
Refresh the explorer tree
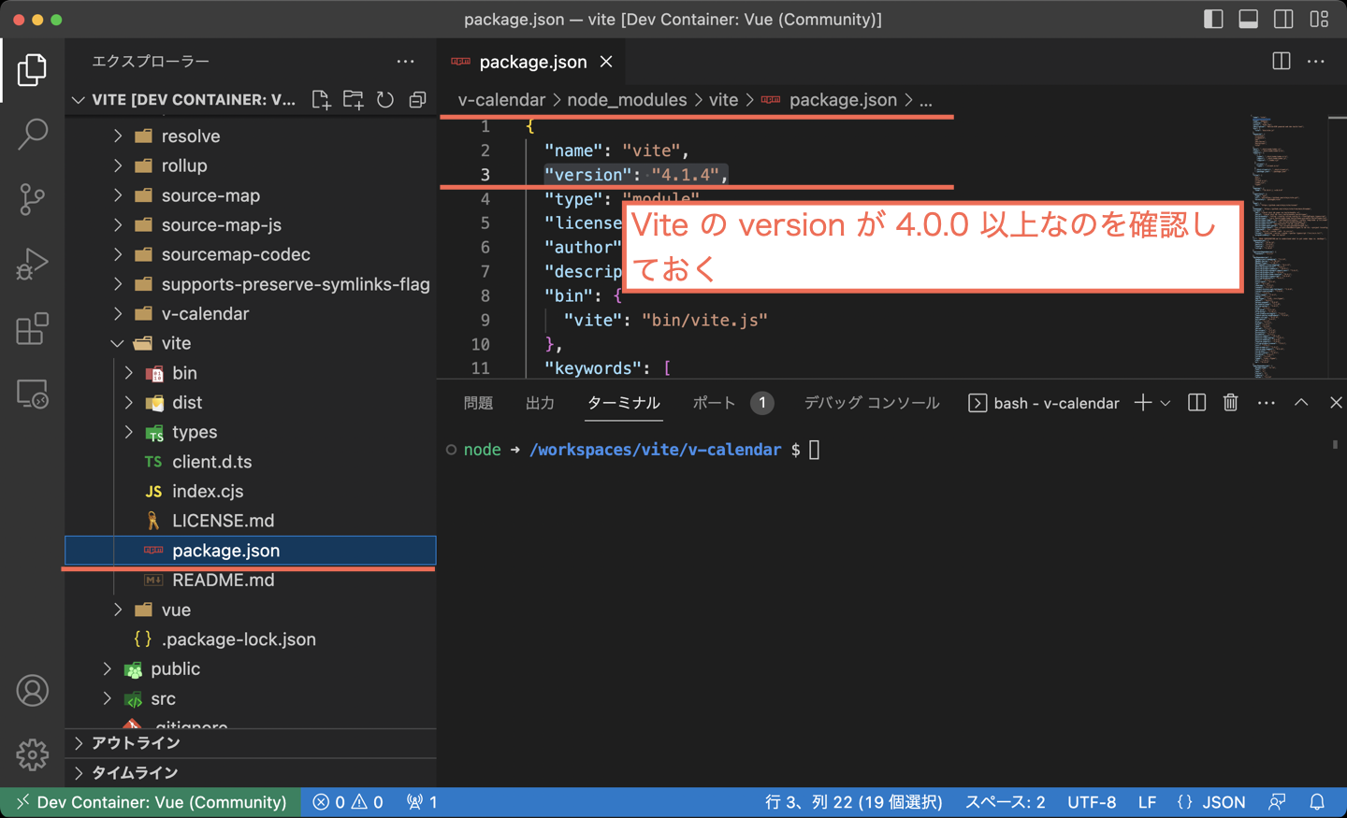click(x=385, y=100)
